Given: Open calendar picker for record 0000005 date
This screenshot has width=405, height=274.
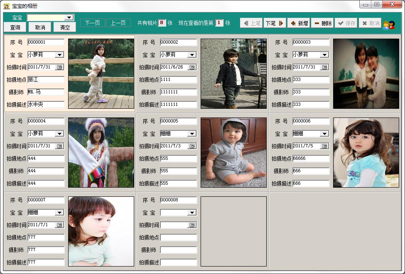Looking at the screenshot, I should (x=191, y=146).
